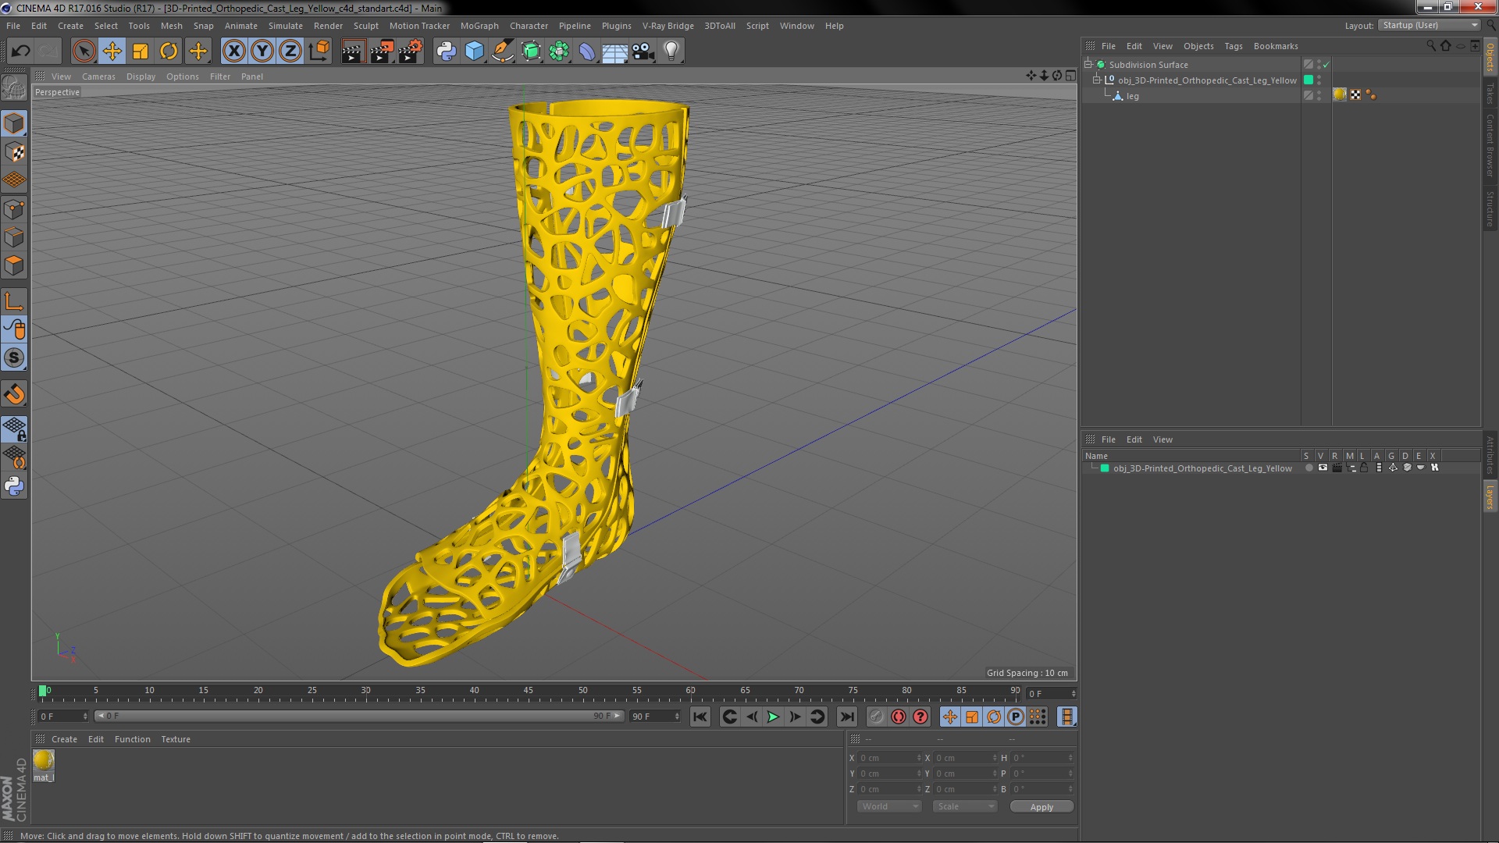Click the Camera object icon
Viewport: 1499px width, 843px height.
click(643, 52)
